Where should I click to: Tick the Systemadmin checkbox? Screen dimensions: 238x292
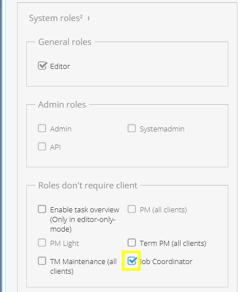click(x=132, y=128)
